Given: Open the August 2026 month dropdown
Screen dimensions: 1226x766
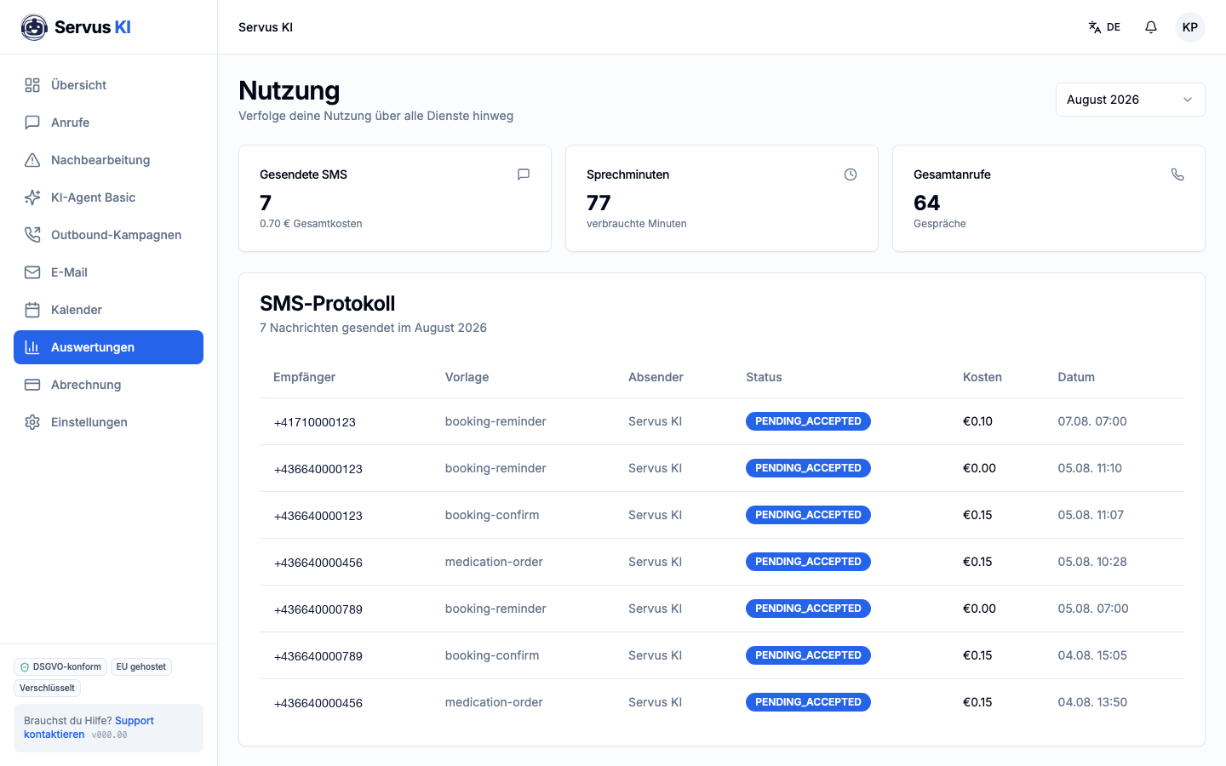Looking at the screenshot, I should [1130, 100].
